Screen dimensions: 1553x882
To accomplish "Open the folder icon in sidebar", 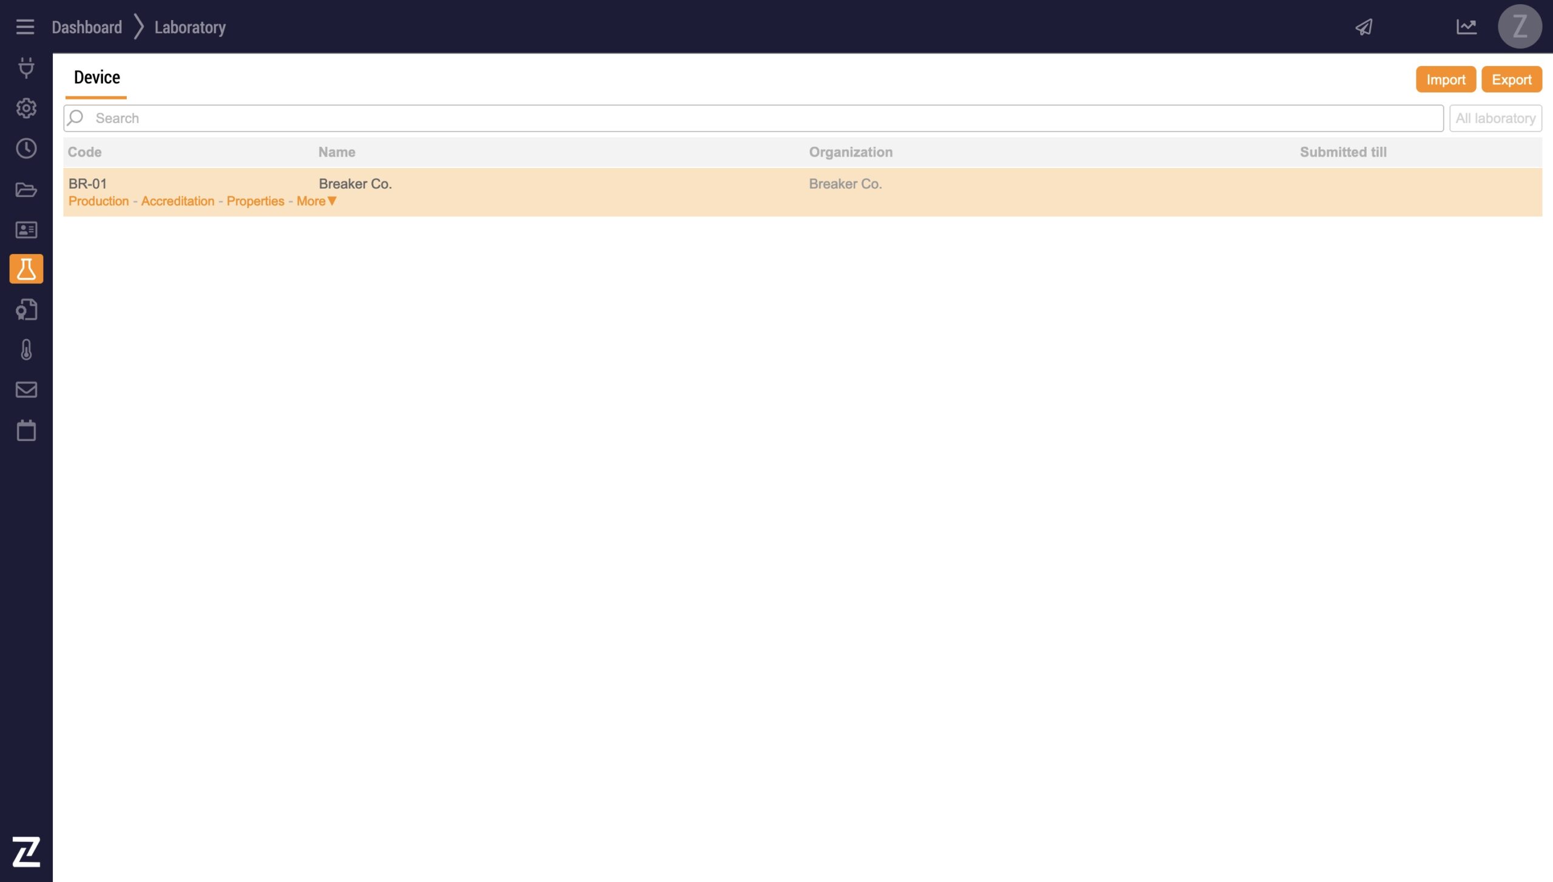I will click(26, 190).
